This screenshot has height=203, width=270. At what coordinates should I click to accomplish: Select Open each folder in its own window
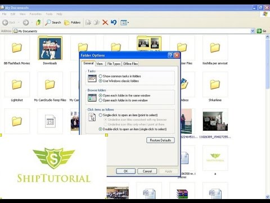coord(123,100)
